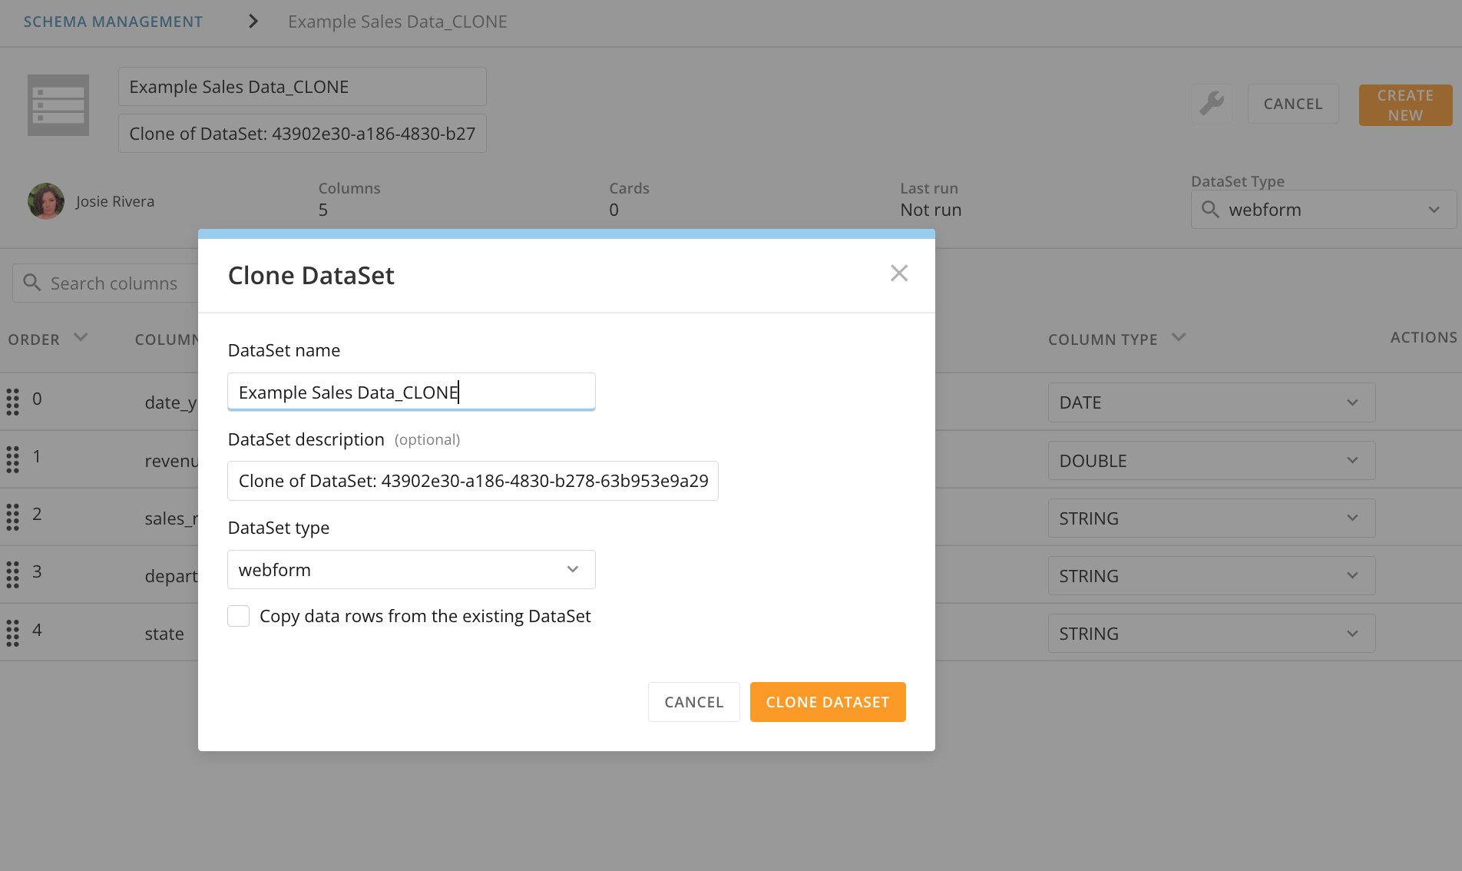The height and width of the screenshot is (871, 1462).
Task: Enable Copy data rows checkbox
Action: [x=239, y=616]
